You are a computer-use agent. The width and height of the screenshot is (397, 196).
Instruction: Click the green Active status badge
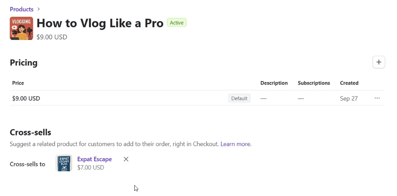[177, 23]
